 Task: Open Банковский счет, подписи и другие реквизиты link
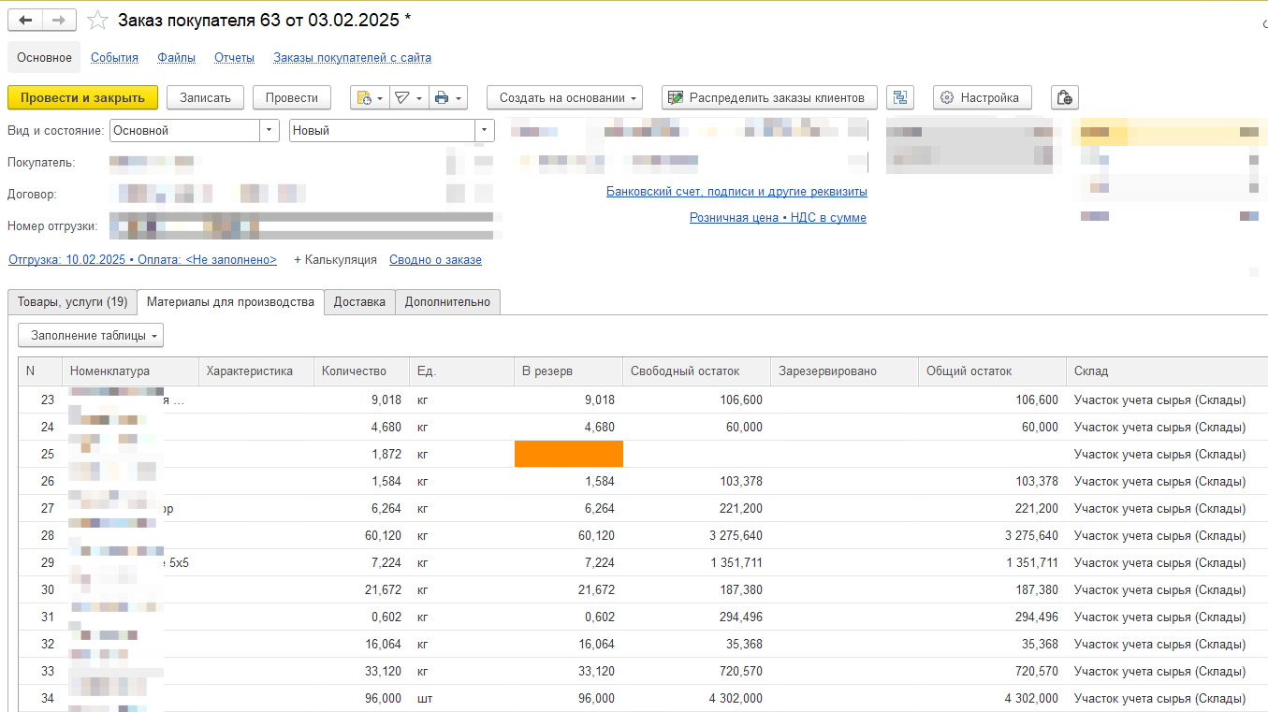click(736, 192)
